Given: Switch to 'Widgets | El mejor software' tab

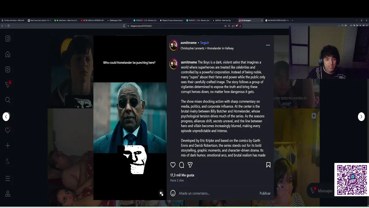Looking at the screenshot, I should (172, 21).
